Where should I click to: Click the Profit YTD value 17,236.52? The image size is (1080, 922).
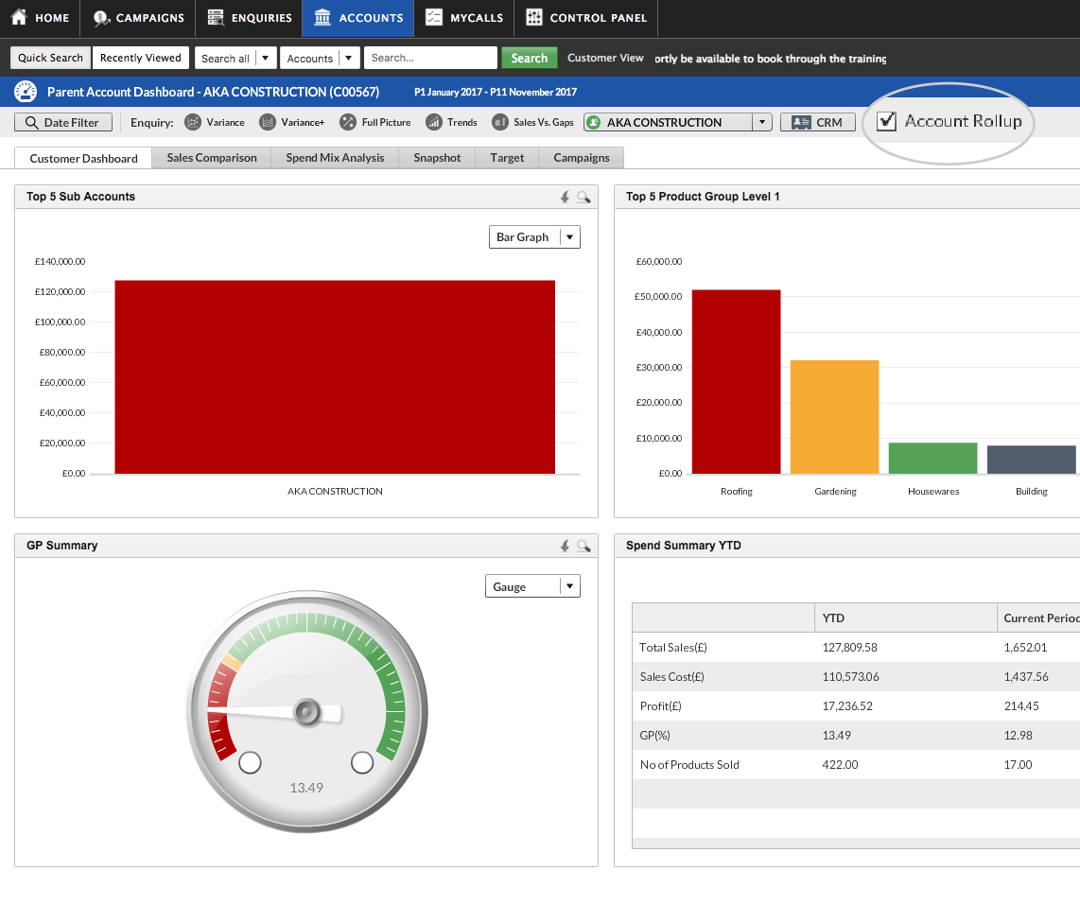click(x=847, y=705)
